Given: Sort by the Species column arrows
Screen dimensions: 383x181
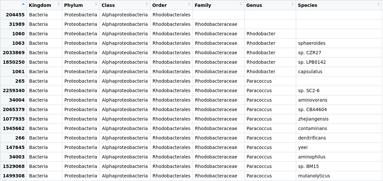Looking at the screenshot, I should 379,4.
